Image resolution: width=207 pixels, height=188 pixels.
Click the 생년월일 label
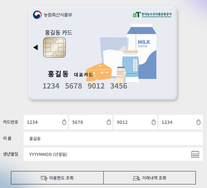pyautogui.click(x=11, y=154)
